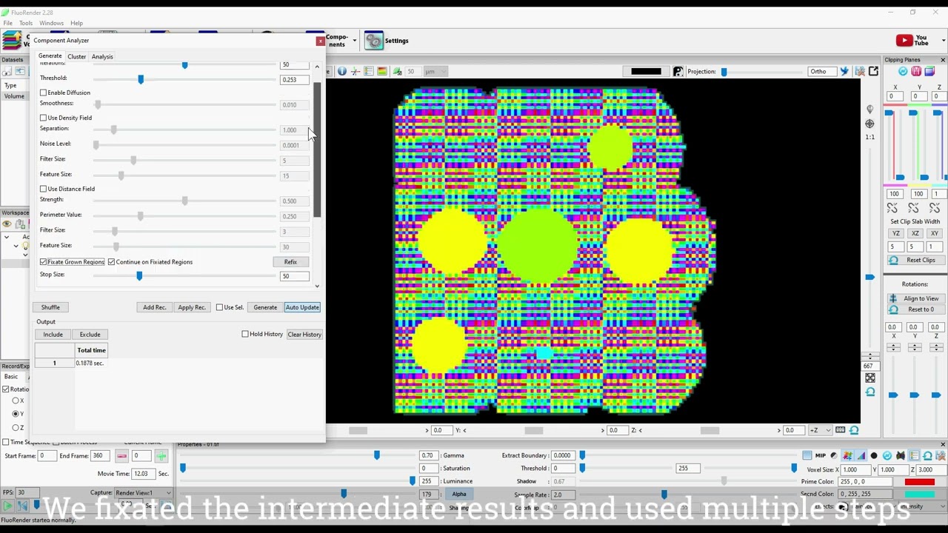Open the Windows menu
The width and height of the screenshot is (948, 533).
(51, 23)
